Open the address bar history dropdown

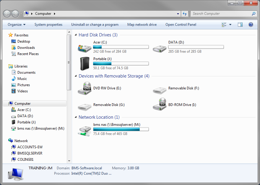click(x=178, y=14)
